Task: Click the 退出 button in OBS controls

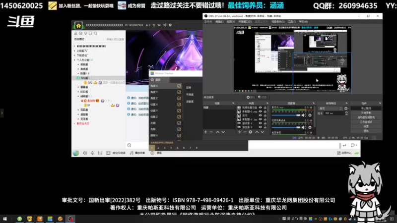Action: click(x=366, y=131)
